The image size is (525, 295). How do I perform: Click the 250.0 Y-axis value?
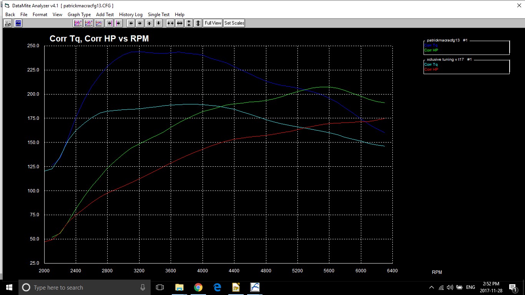[x=33, y=46]
